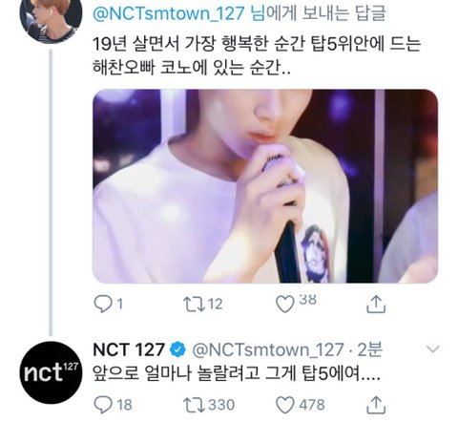Image resolution: width=458 pixels, height=422 pixels.
Task: Like the fan's photo tweet
Action: pyautogui.click(x=284, y=305)
